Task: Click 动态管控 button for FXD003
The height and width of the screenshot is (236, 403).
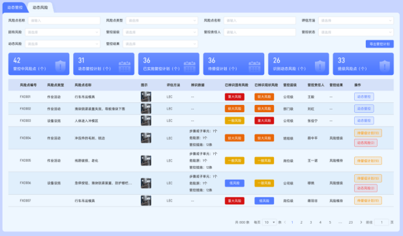Action: (364, 121)
